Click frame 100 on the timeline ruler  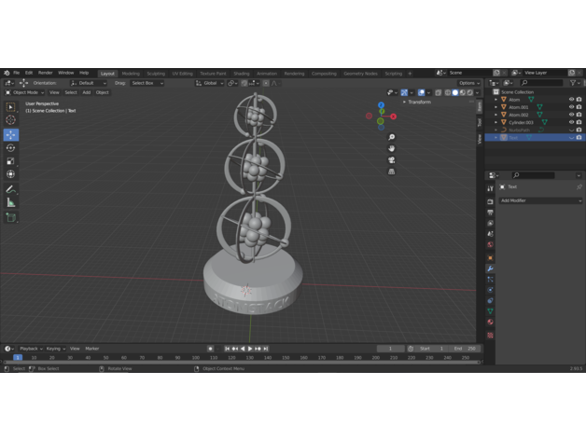(195, 357)
